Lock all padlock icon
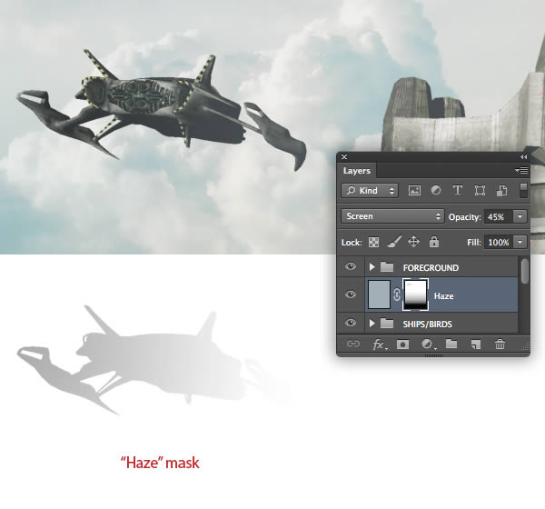This screenshot has height=509, width=545. click(x=434, y=242)
